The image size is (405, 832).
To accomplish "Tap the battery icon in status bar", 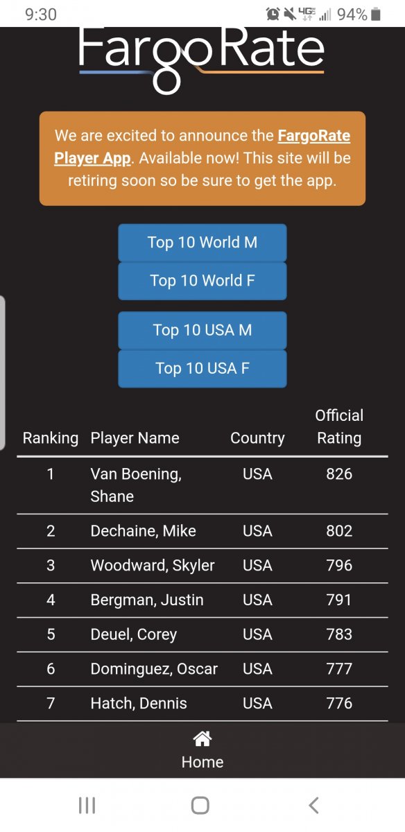I will coord(375,14).
